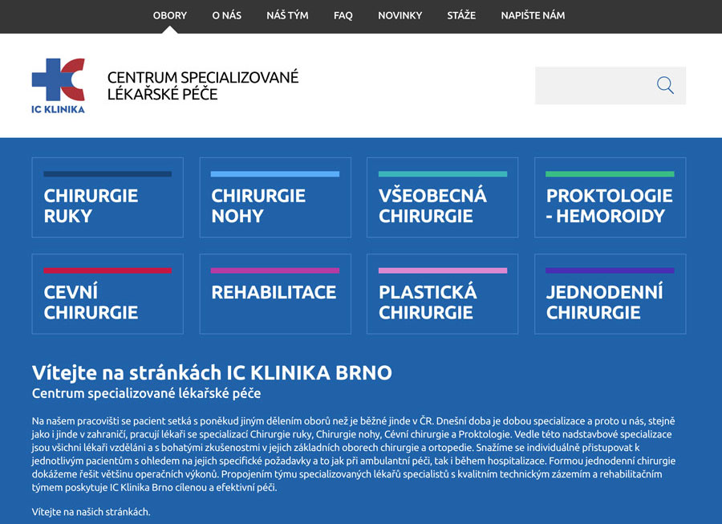This screenshot has height=524, width=722.
Task: Open the Plastická chirurgie tile
Action: [443, 294]
